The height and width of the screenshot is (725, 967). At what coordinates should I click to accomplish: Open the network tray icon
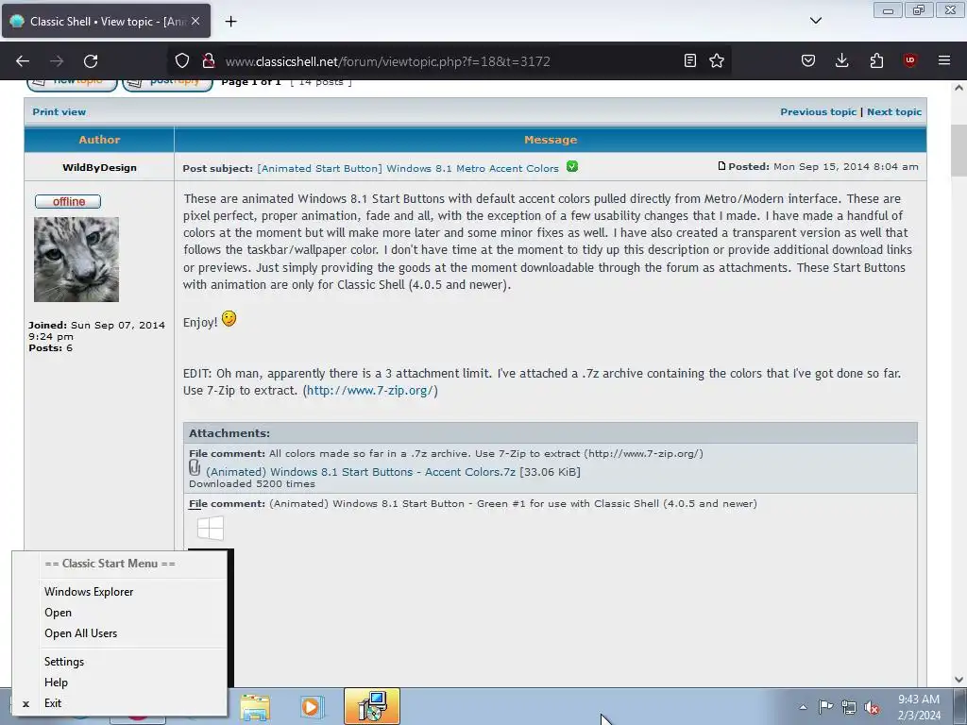point(849,707)
